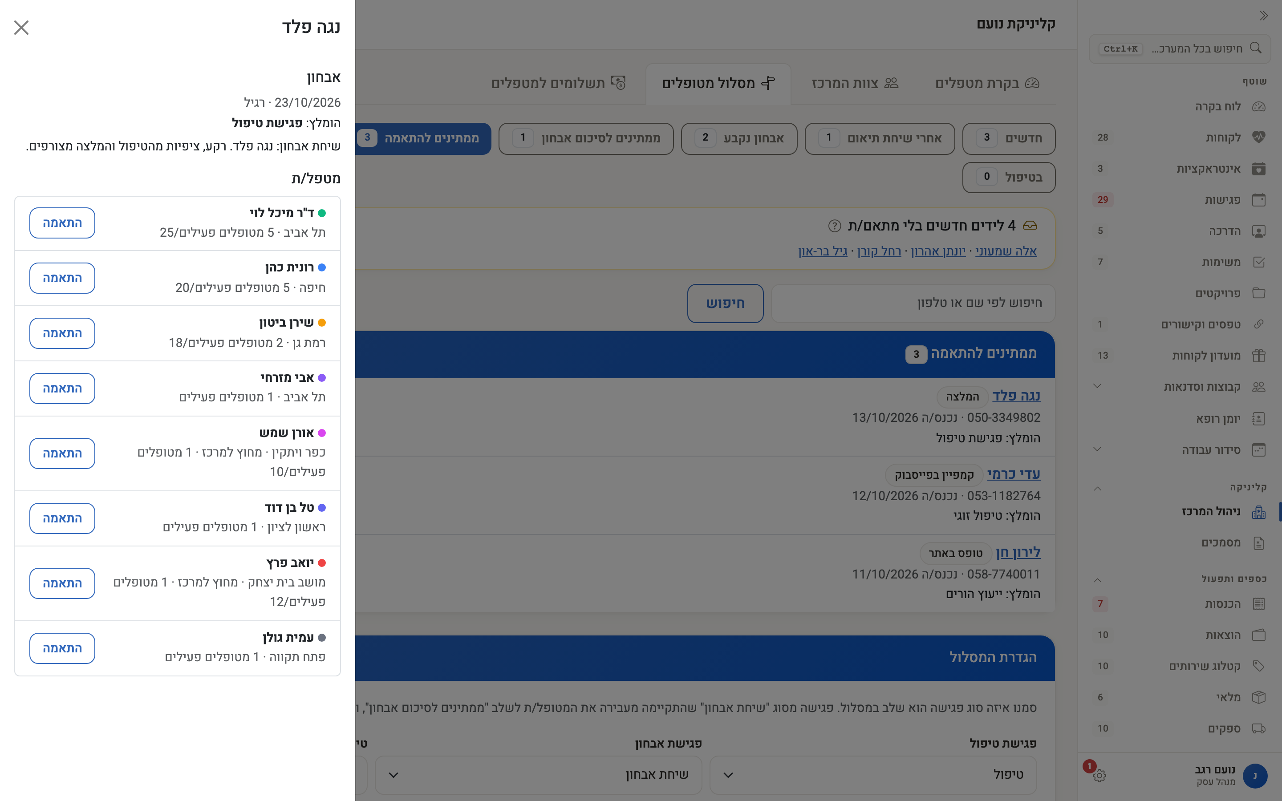Click help question-mark icon beside leads notice

[x=834, y=226]
